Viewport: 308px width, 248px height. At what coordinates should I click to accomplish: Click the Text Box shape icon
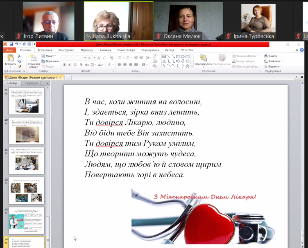pyautogui.click(x=164, y=56)
